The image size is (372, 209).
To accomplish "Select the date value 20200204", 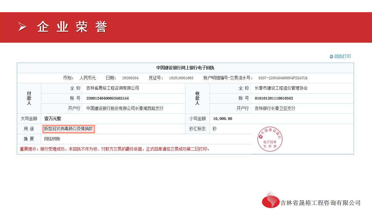I will click(130, 78).
